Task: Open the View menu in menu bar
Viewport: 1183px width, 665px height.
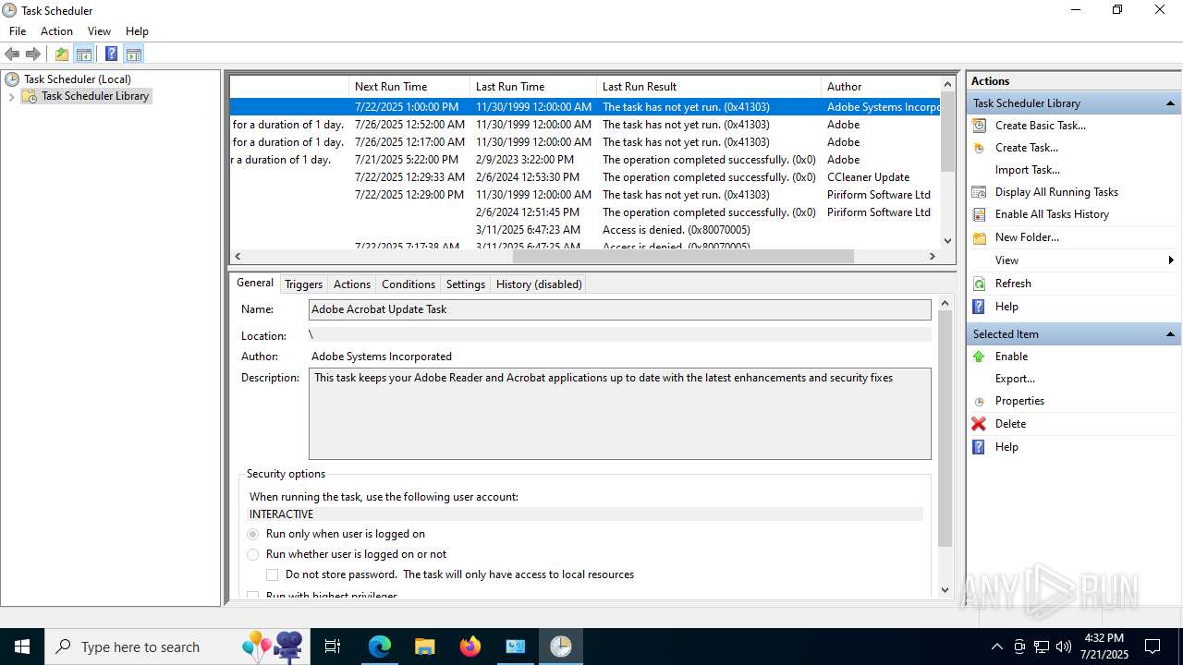Action: click(99, 31)
